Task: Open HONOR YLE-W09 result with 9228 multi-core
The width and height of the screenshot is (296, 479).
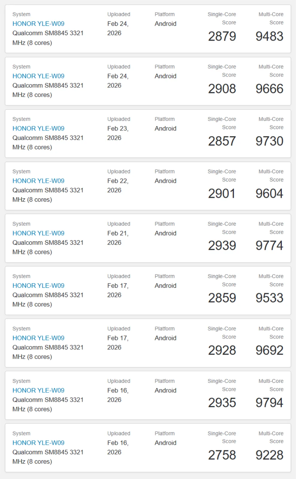Action: coord(38,443)
